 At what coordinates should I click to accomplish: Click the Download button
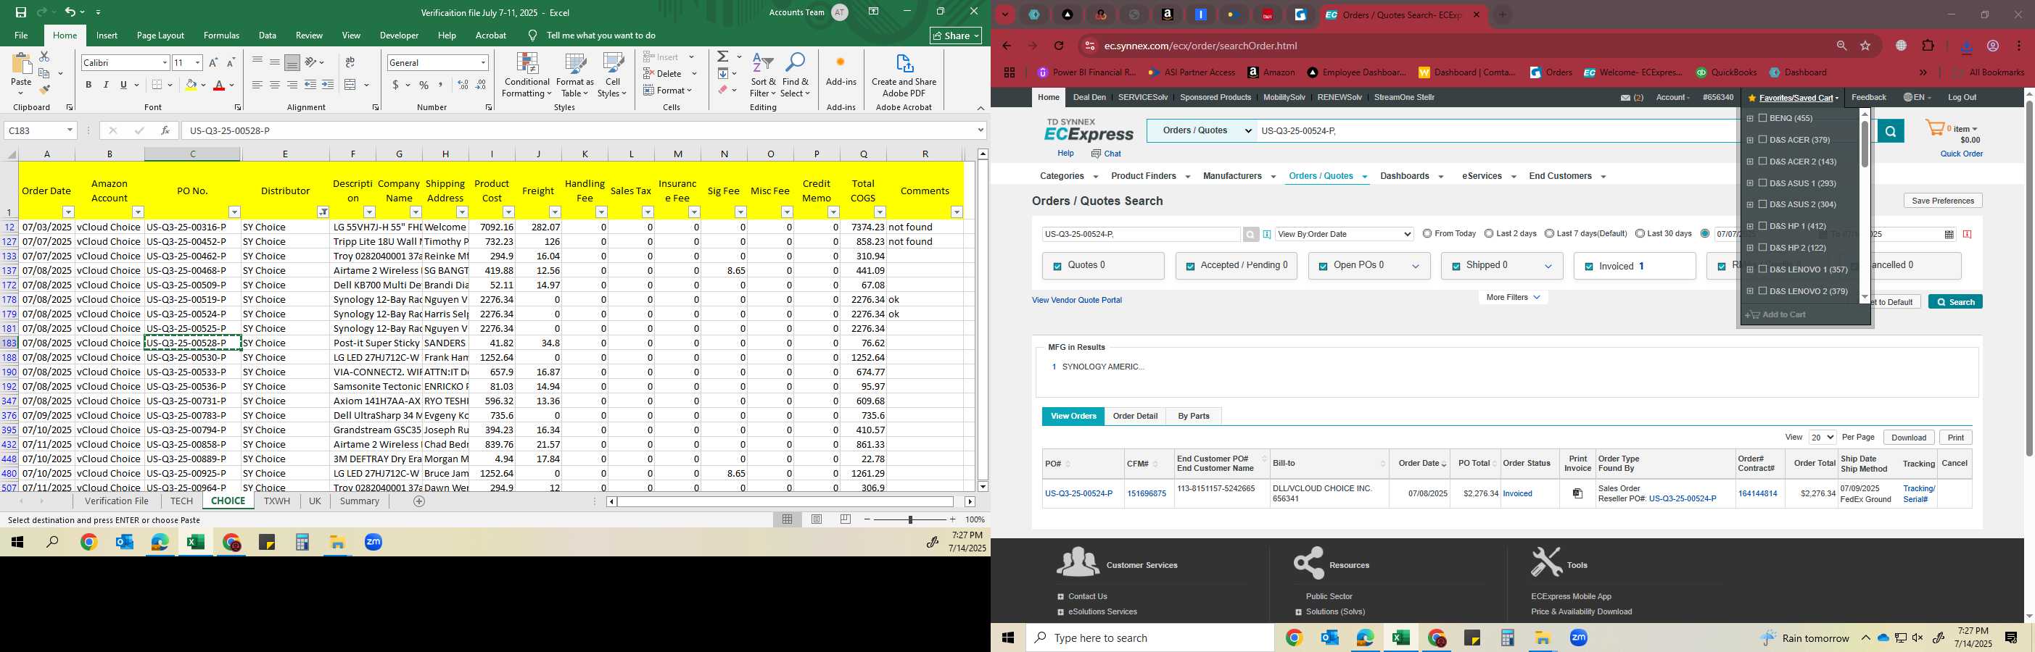tap(1909, 438)
